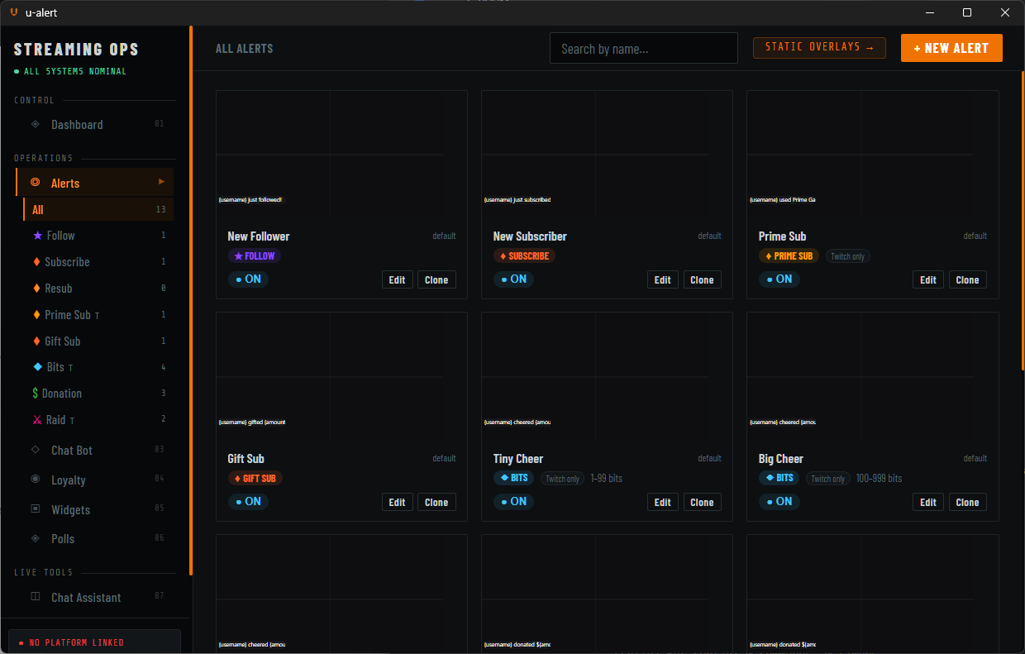Image resolution: width=1025 pixels, height=654 pixels.
Task: Edit the New Follower alert
Action: point(398,280)
